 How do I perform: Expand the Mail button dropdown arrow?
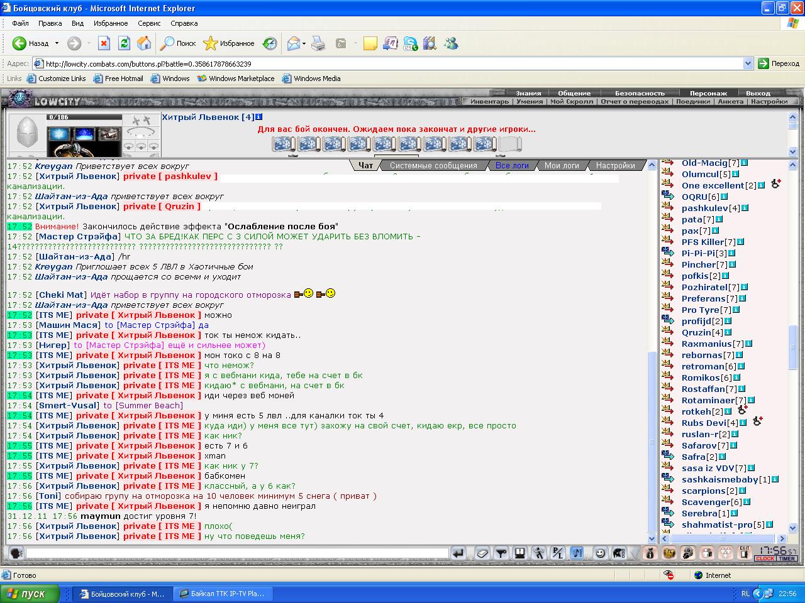click(x=304, y=43)
